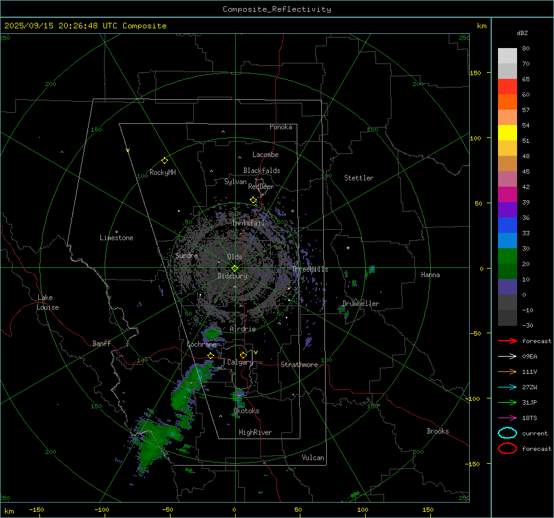Click the bright red swatch in dBZ scale
The image size is (554, 518).
click(507, 87)
